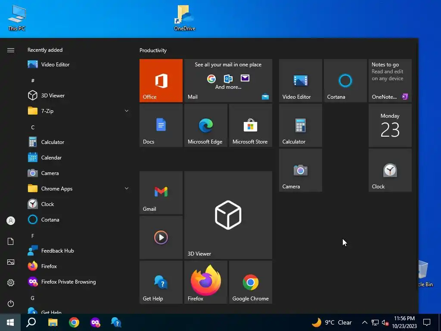Image resolution: width=441 pixels, height=331 pixels.
Task: Select the This PC desktop icon
Action: 17,18
